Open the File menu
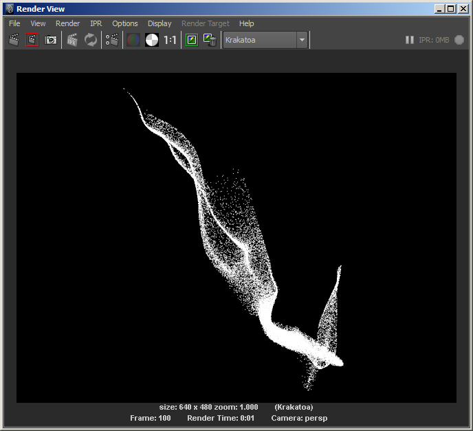Image resolution: width=473 pixels, height=431 pixels. coord(14,23)
